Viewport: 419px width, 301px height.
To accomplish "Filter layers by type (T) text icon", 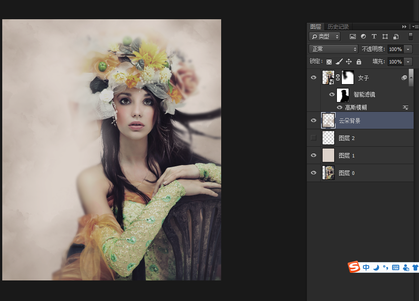I will [x=374, y=37].
